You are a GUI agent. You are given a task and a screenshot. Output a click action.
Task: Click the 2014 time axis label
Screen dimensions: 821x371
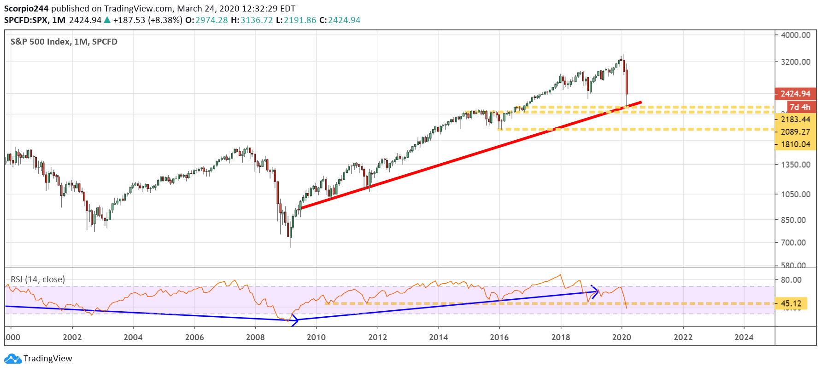click(x=439, y=337)
